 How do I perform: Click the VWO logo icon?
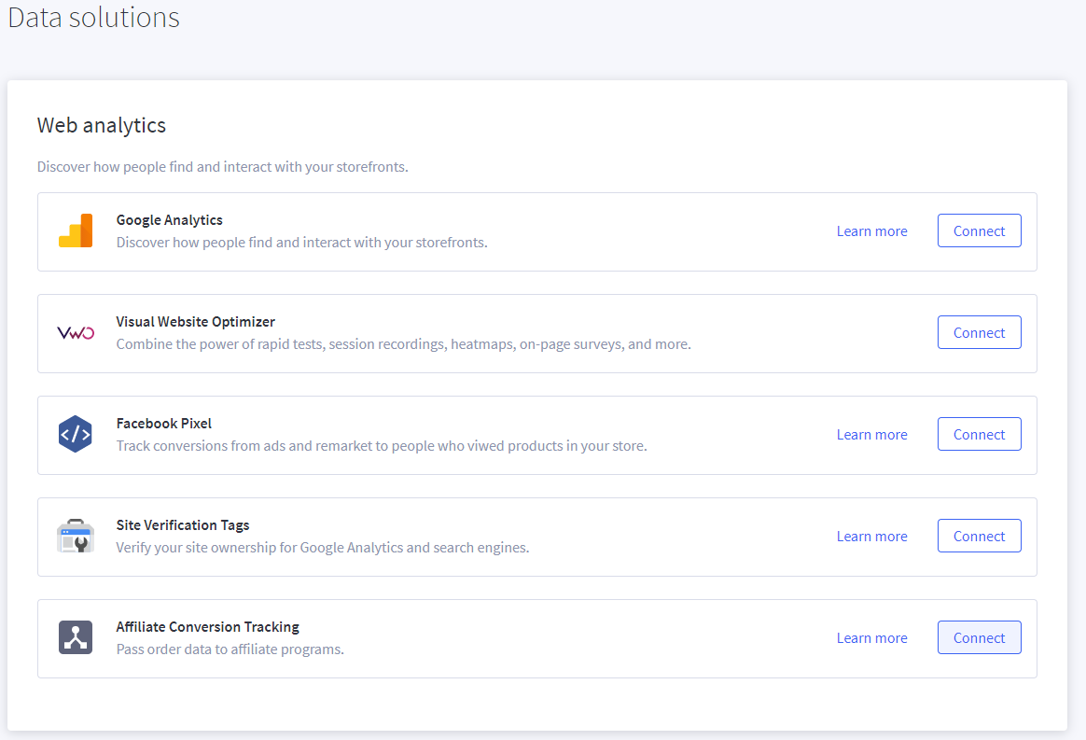click(76, 333)
